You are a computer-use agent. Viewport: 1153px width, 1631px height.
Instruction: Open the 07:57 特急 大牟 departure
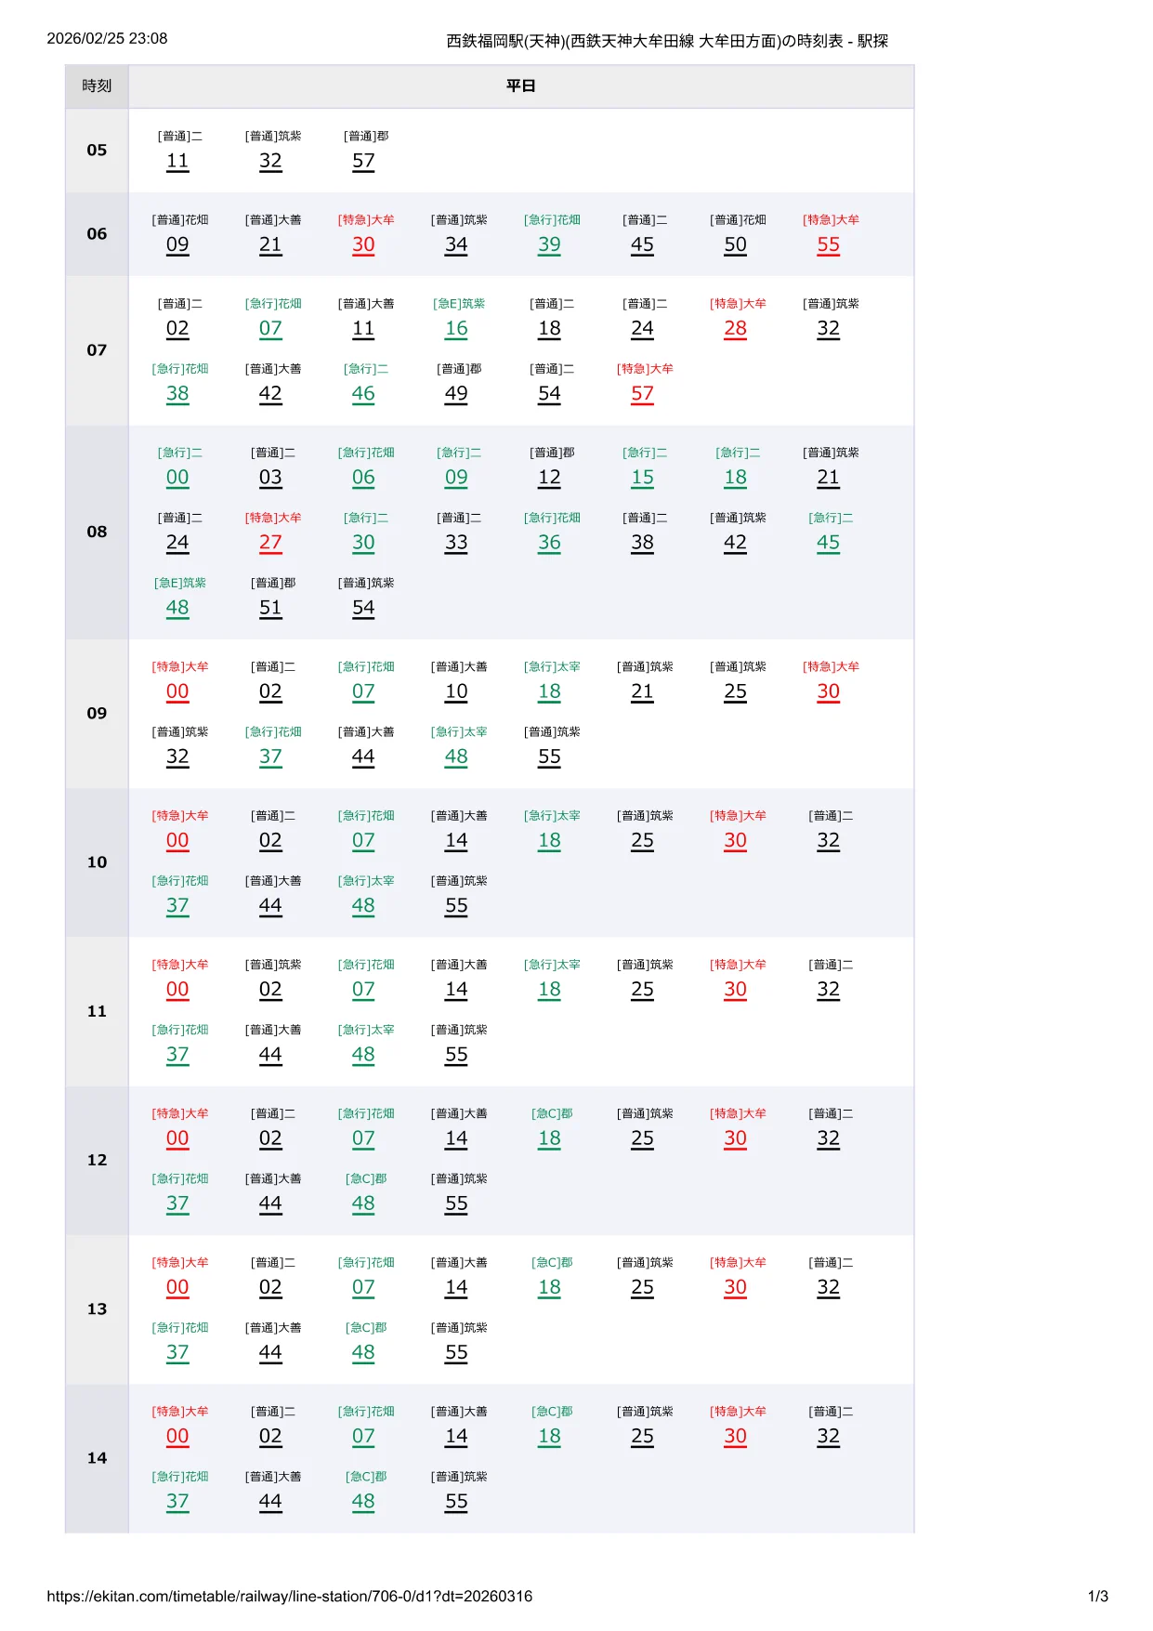642,393
